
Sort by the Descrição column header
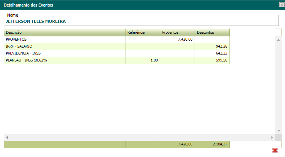point(64,32)
